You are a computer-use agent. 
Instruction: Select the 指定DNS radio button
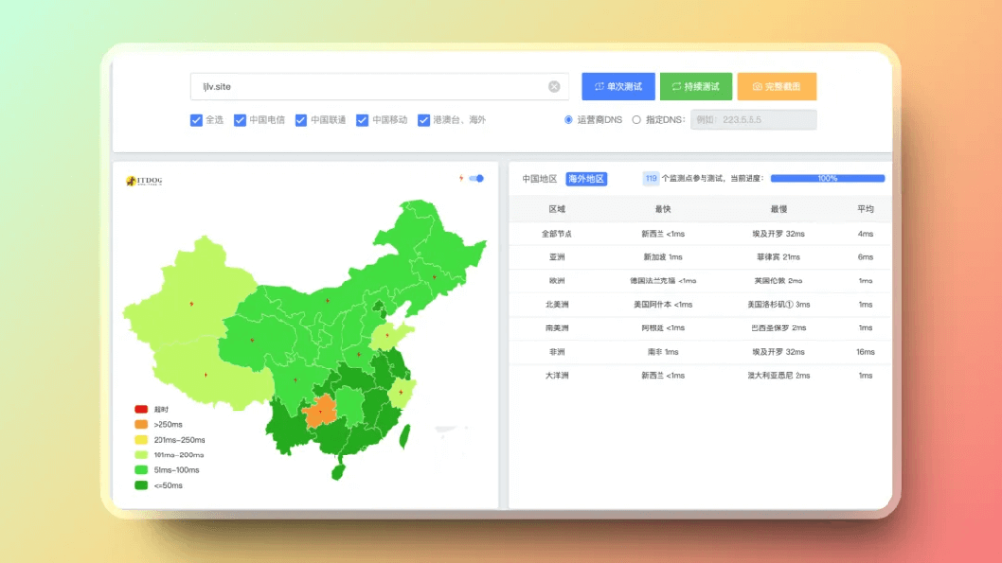(x=636, y=120)
